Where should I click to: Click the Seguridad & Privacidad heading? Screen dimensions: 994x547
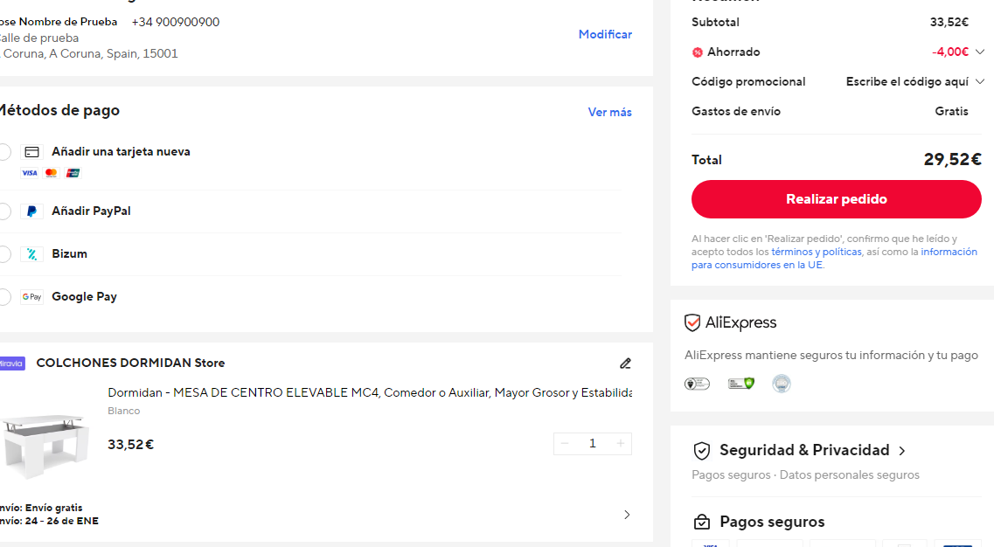click(x=804, y=450)
